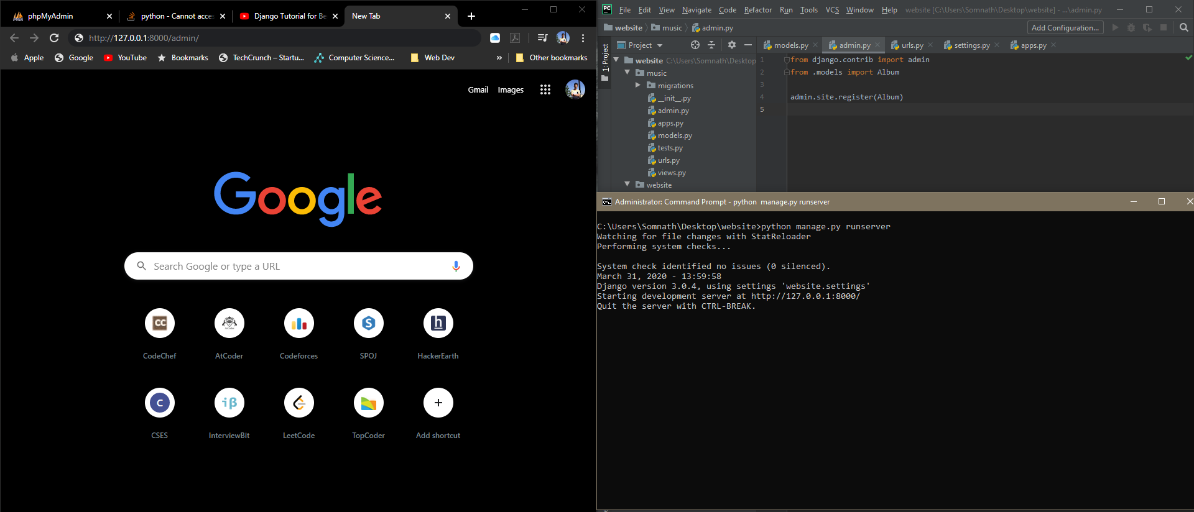This screenshot has width=1194, height=512.
Task: Close the python - Cannot access Chrome tab
Action: (x=223, y=16)
